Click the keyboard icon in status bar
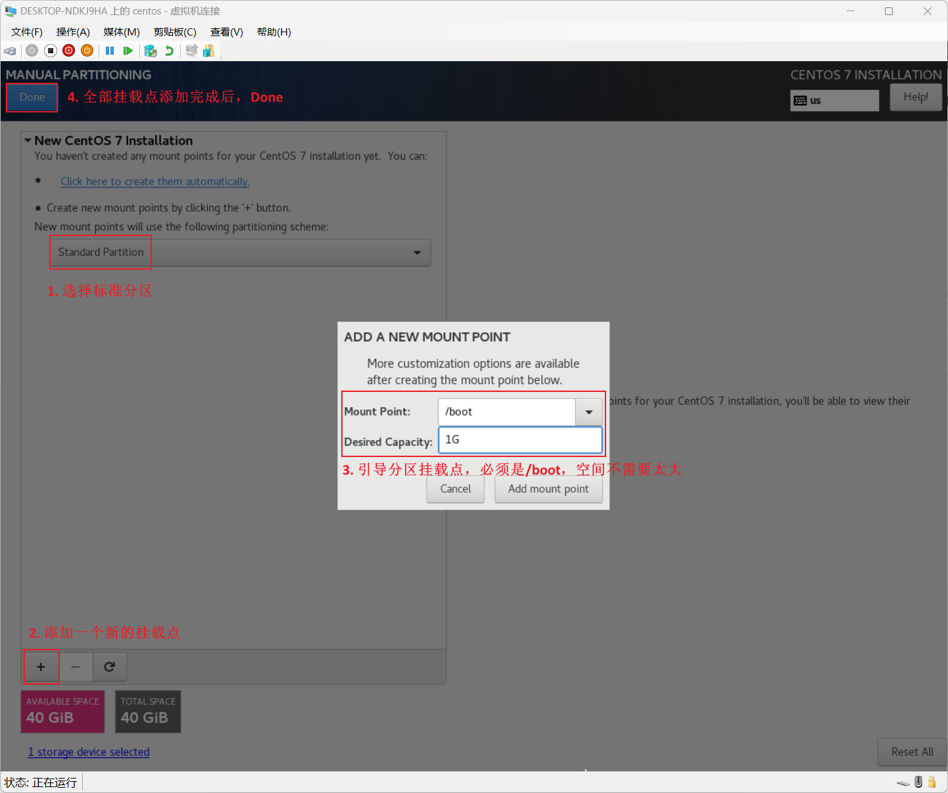 [903, 782]
